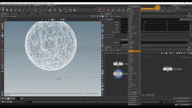
Task: Toggle the network editor path pin circle
Action: coord(188,50)
